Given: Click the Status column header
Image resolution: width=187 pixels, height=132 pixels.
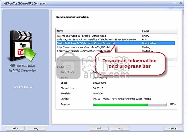Looking at the screenshot, I should [159, 31].
